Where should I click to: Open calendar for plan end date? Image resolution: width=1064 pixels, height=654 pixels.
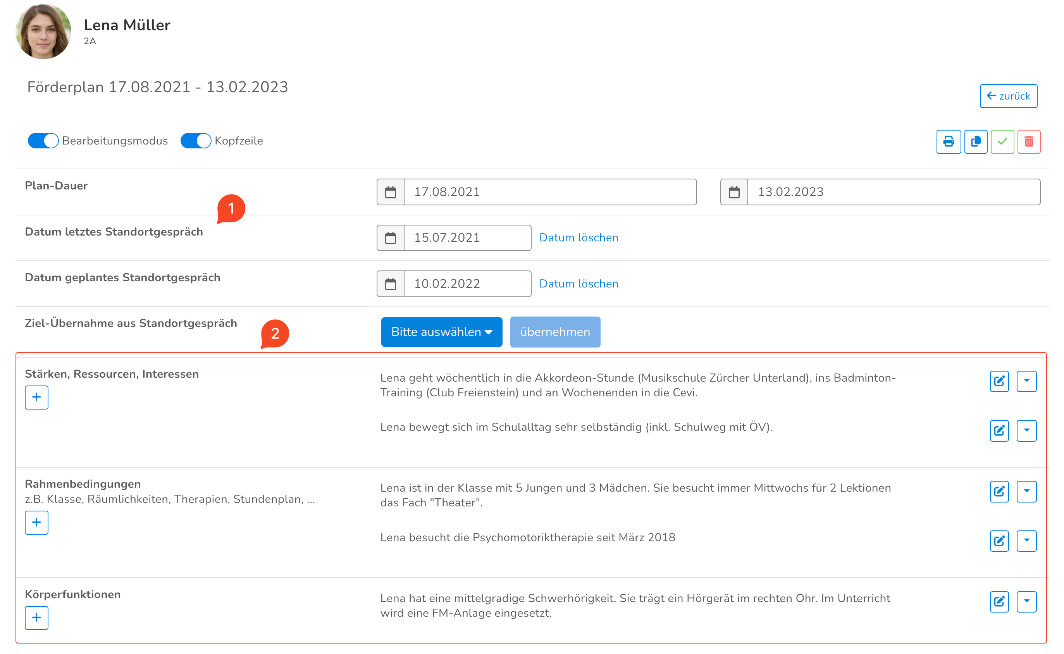coord(733,192)
